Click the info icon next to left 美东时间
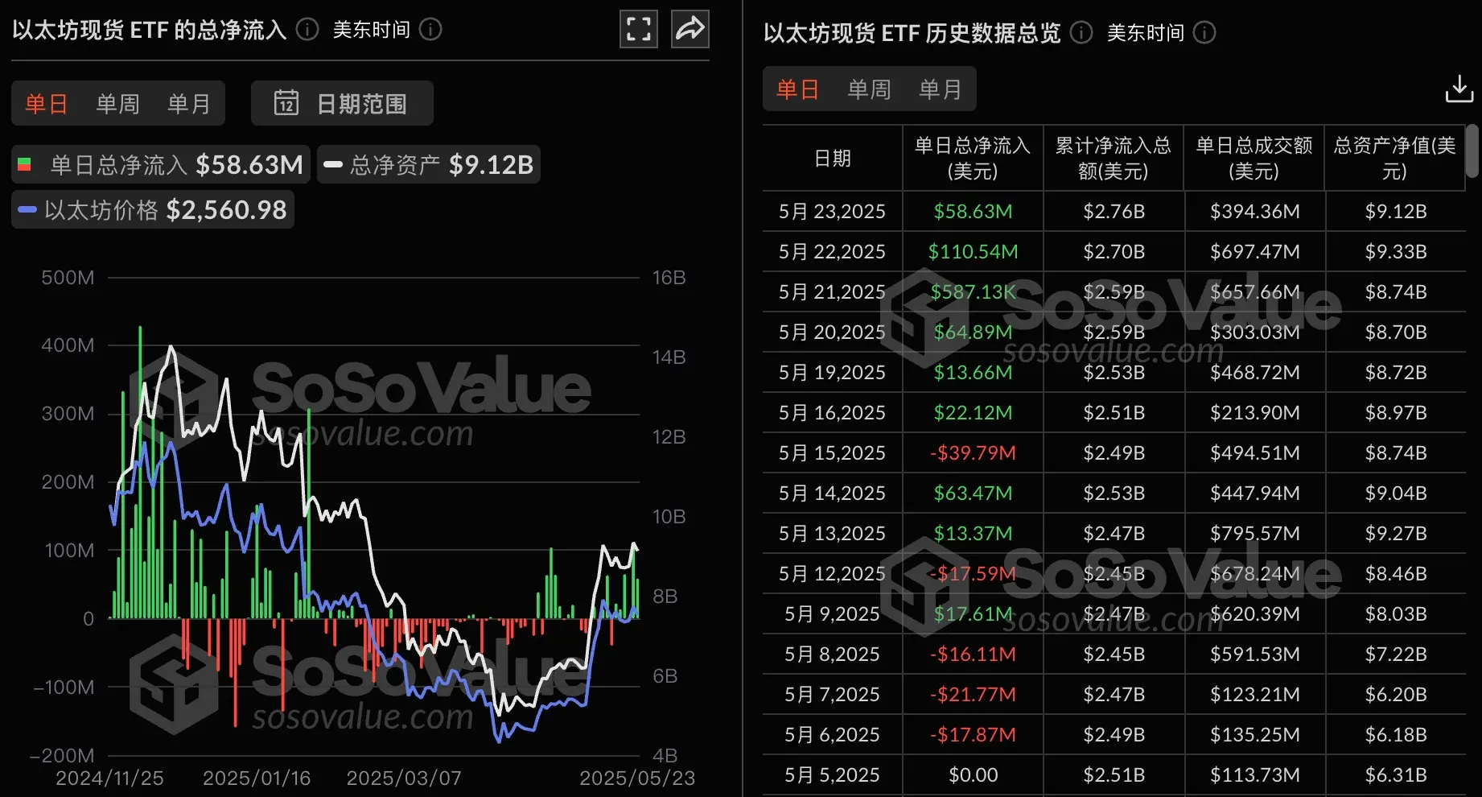 tap(431, 30)
